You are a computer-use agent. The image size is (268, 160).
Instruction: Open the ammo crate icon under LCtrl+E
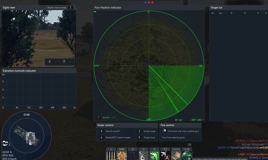(x=176, y=155)
